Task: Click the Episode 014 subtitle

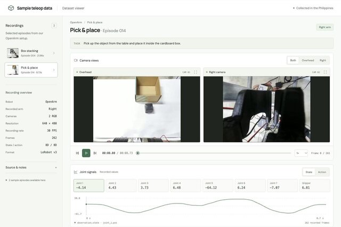Action: tap(114, 31)
